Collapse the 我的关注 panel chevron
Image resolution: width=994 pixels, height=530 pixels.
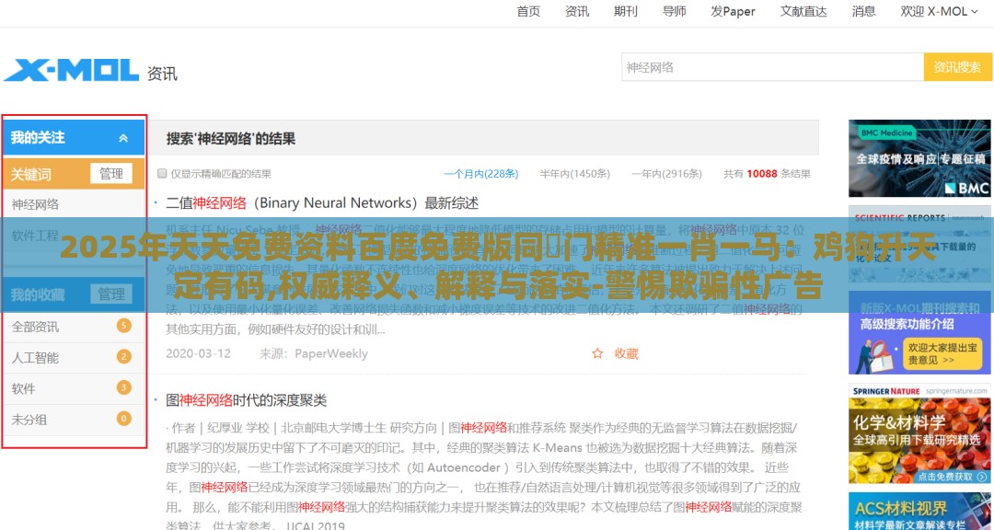pos(123,138)
